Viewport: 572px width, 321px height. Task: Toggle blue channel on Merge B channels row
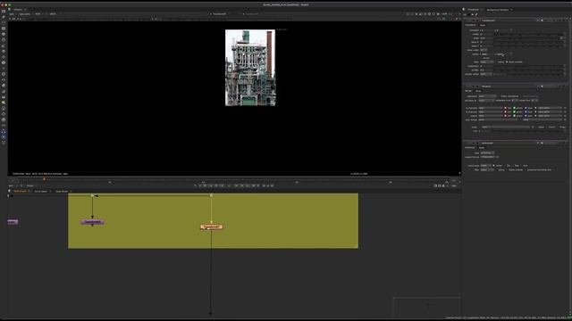526,111
